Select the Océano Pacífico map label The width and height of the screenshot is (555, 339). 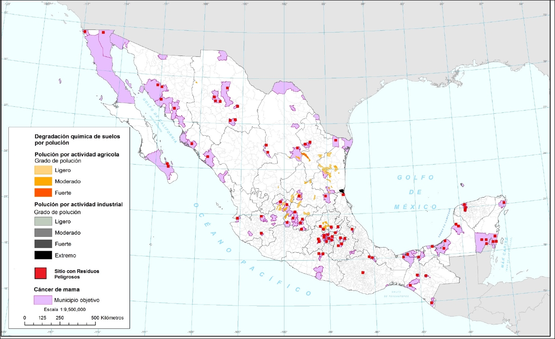(x=252, y=250)
